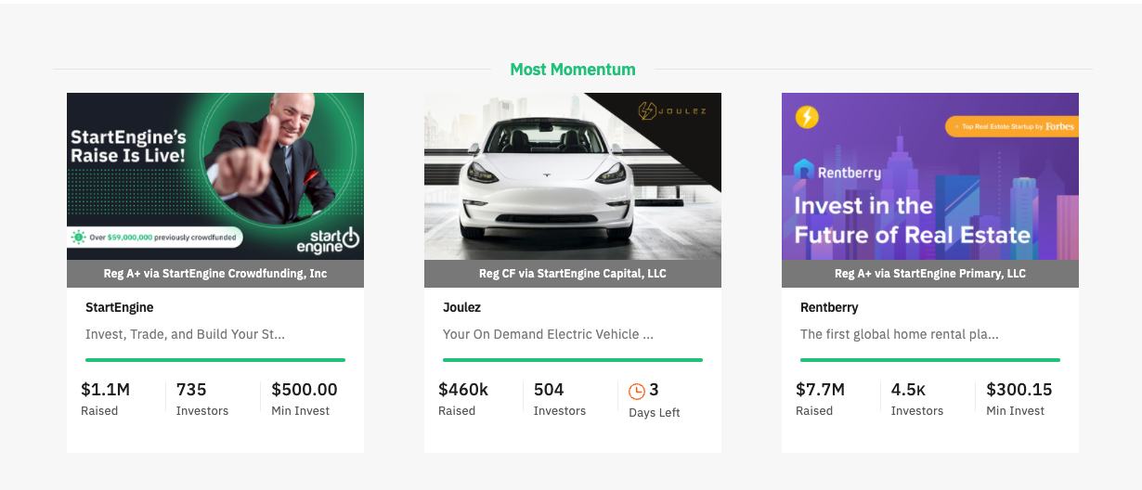Click the orange clock icon on Joulez card

click(636, 392)
